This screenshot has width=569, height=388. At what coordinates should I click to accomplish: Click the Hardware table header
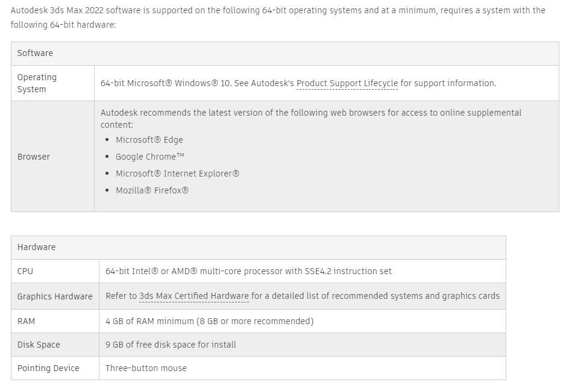(36, 247)
